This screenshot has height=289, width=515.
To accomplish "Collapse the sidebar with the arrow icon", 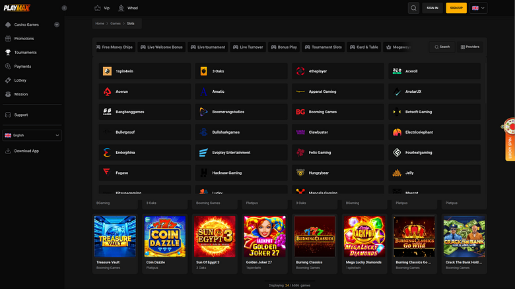I will point(65,8).
